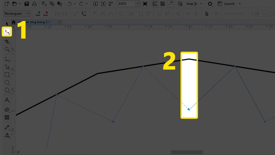275x155 pixels.
Task: Expand the Open recent files arrow
Action: [20, 4]
